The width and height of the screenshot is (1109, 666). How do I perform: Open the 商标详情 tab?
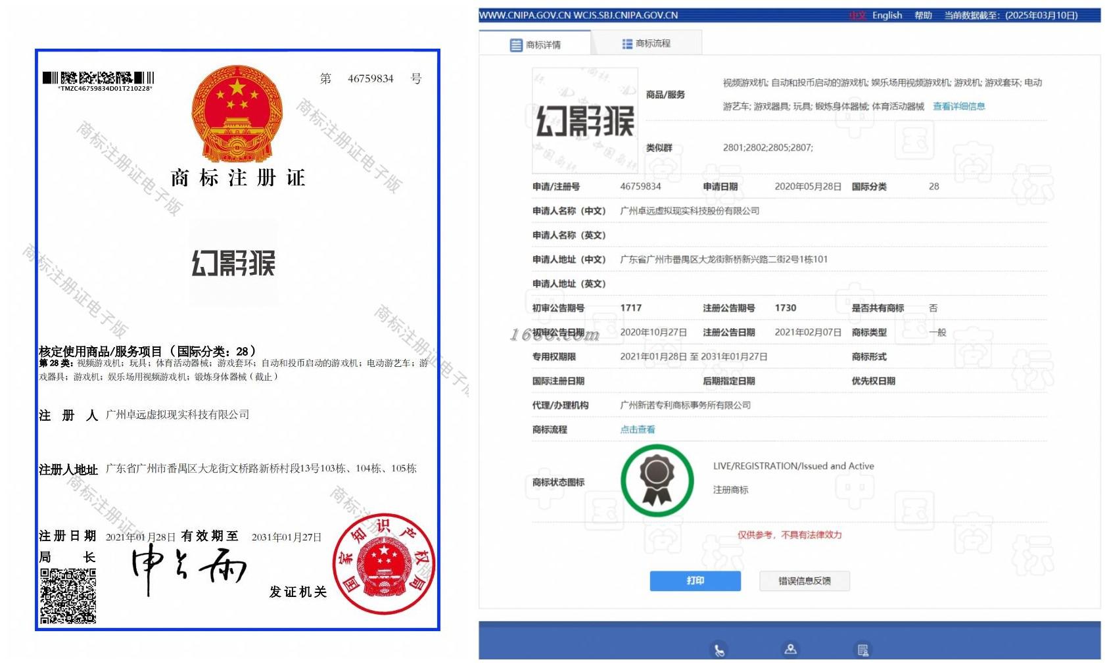[x=535, y=45]
